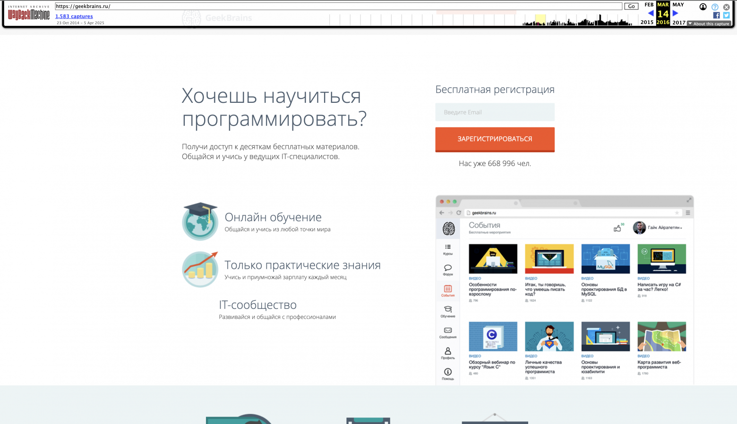Open the 1,583 captures link
The width and height of the screenshot is (737, 424).
pos(74,16)
